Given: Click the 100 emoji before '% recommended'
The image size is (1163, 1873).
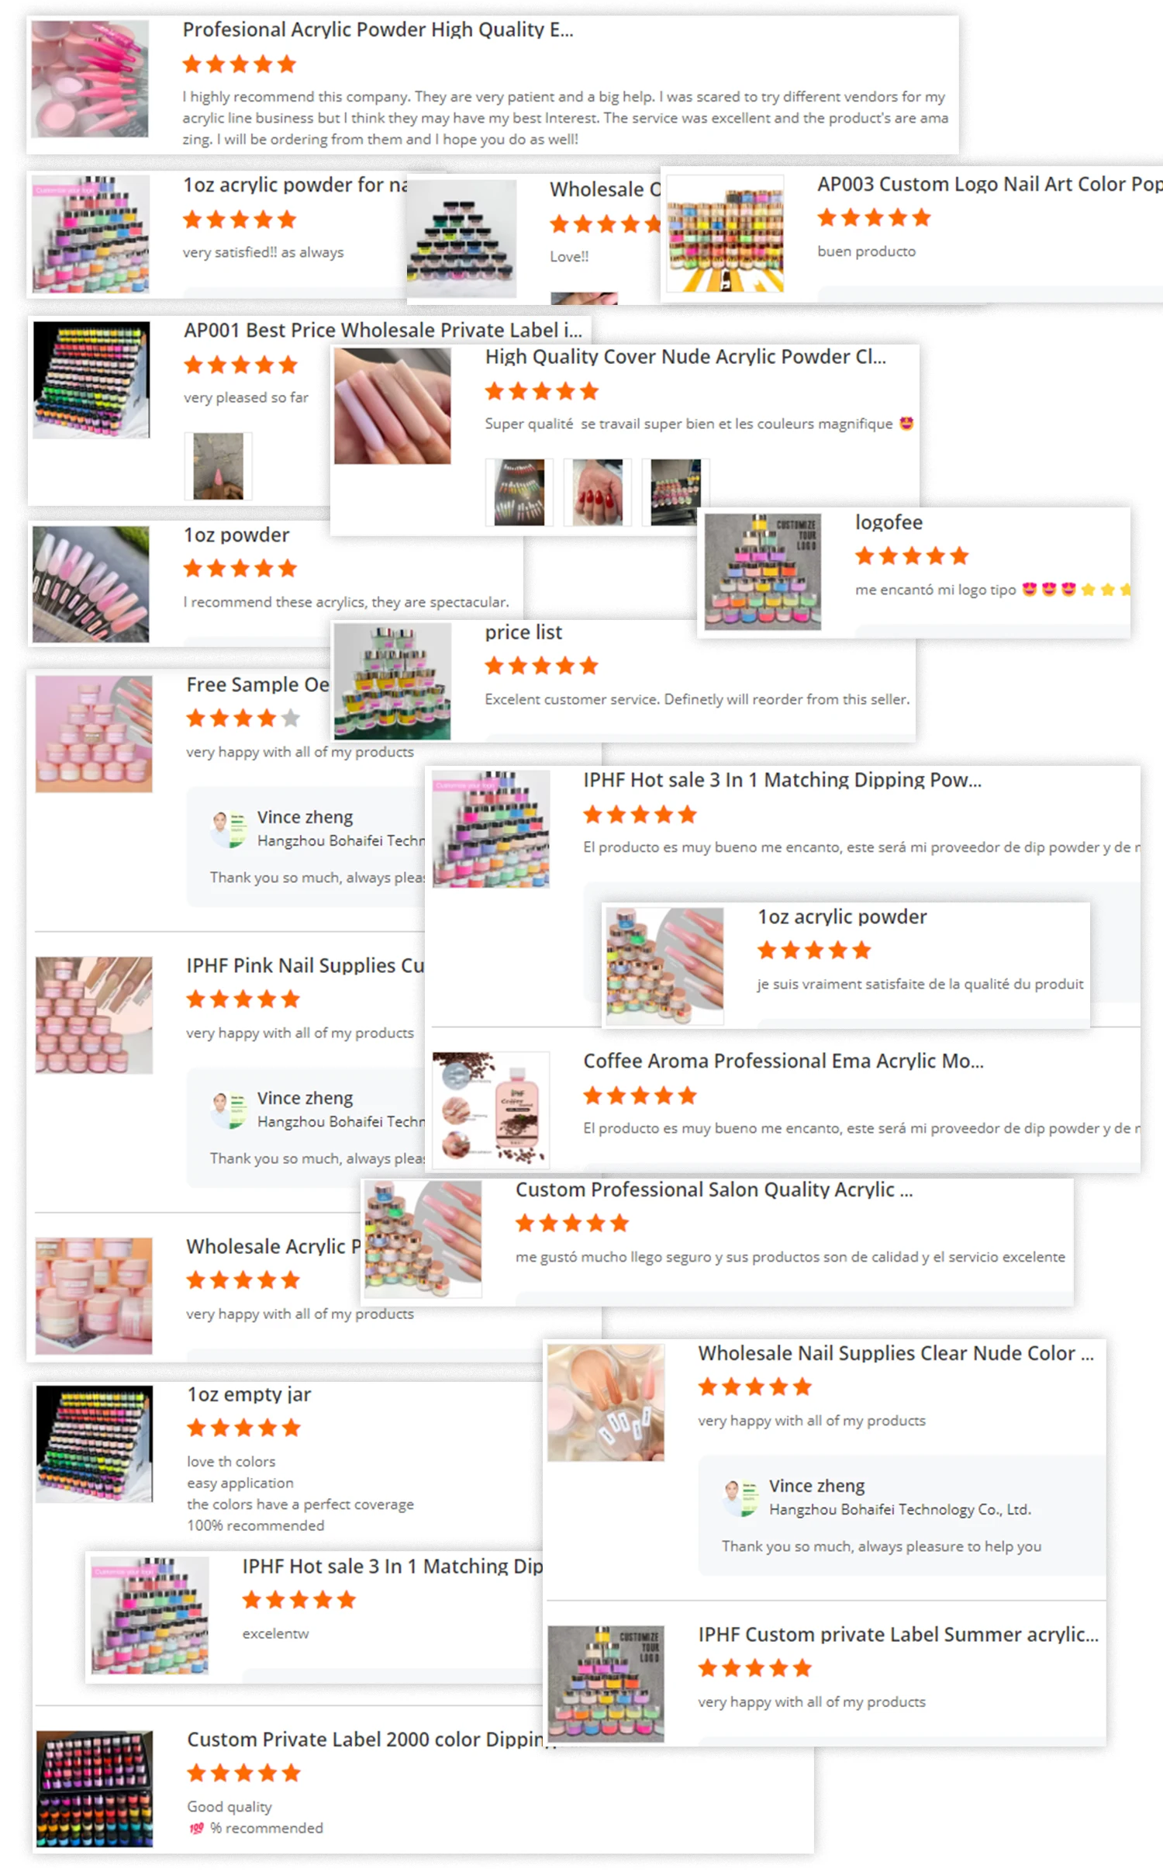Looking at the screenshot, I should pos(196,1829).
